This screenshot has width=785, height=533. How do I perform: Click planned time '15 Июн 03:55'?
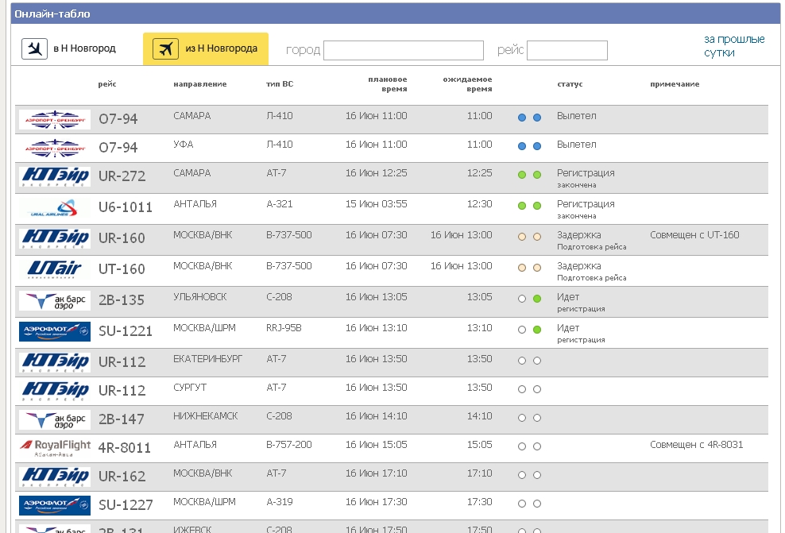click(376, 203)
